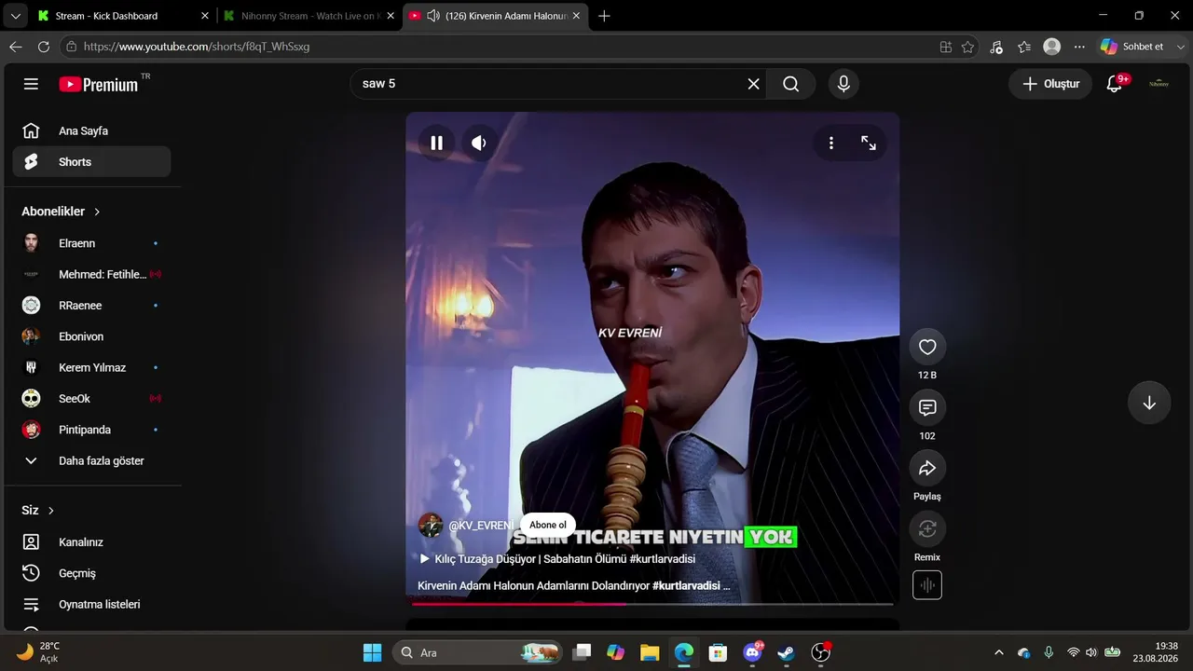Open the Windows Start menu
This screenshot has height=671, width=1193.
pos(372,652)
